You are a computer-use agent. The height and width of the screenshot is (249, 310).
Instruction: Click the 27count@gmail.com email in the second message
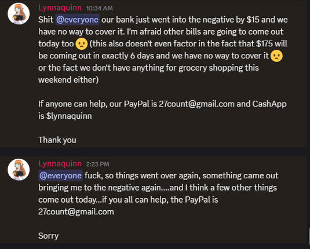click(76, 212)
